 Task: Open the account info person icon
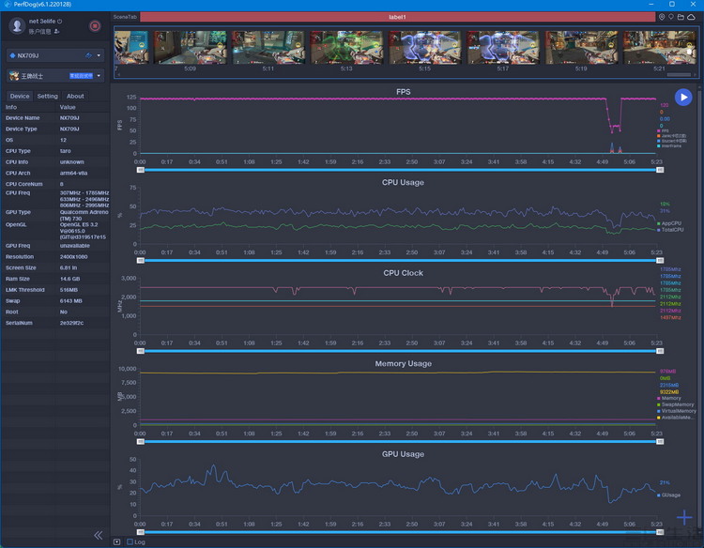coord(56,31)
